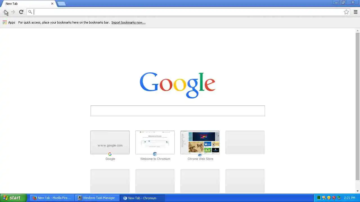Click the tray icon beside the CPU meter
Image resolution: width=360 pixels, height=202 pixels.
(324, 198)
